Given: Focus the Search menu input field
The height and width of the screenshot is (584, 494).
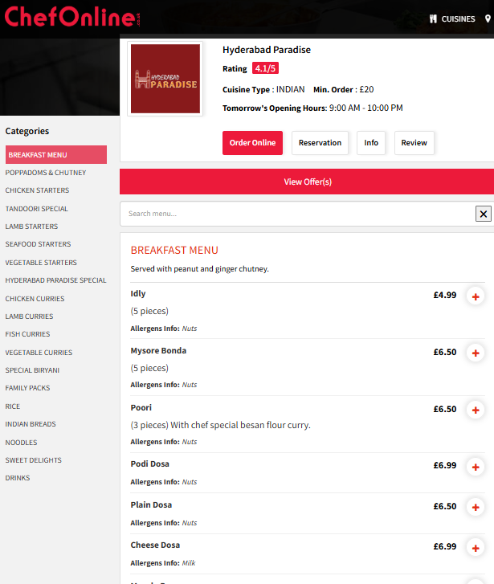Looking at the screenshot, I should tap(297, 214).
